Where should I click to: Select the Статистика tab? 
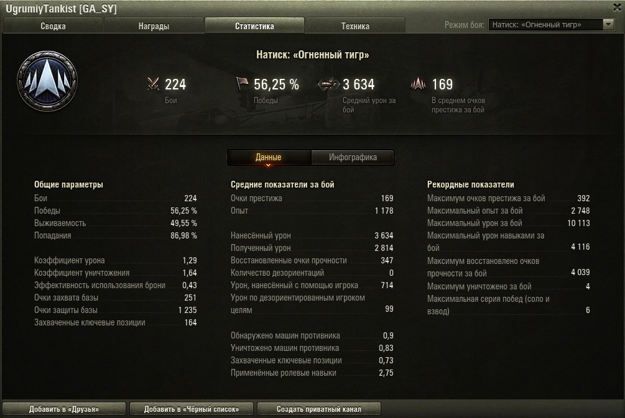pyautogui.click(x=254, y=26)
